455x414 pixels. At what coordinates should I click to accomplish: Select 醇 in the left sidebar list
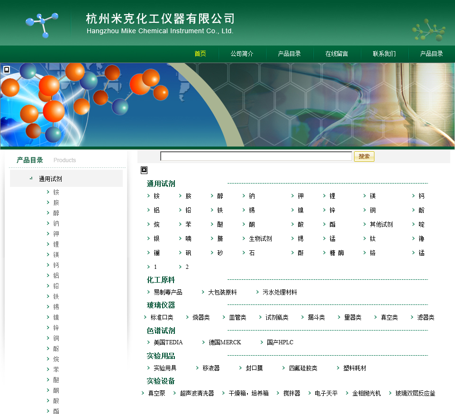coord(56,213)
